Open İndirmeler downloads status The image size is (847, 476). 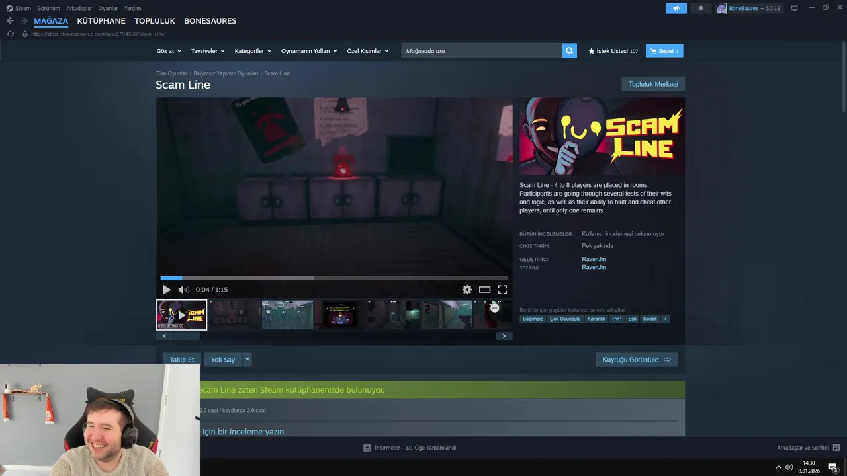click(x=410, y=448)
